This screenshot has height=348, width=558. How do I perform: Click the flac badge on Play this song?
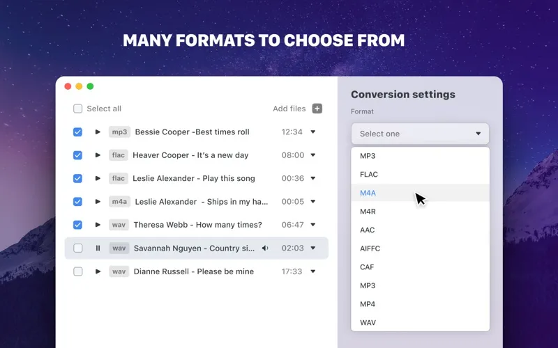[118, 178]
